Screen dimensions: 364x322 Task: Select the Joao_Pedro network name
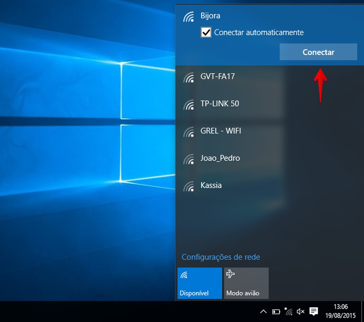[x=220, y=159]
